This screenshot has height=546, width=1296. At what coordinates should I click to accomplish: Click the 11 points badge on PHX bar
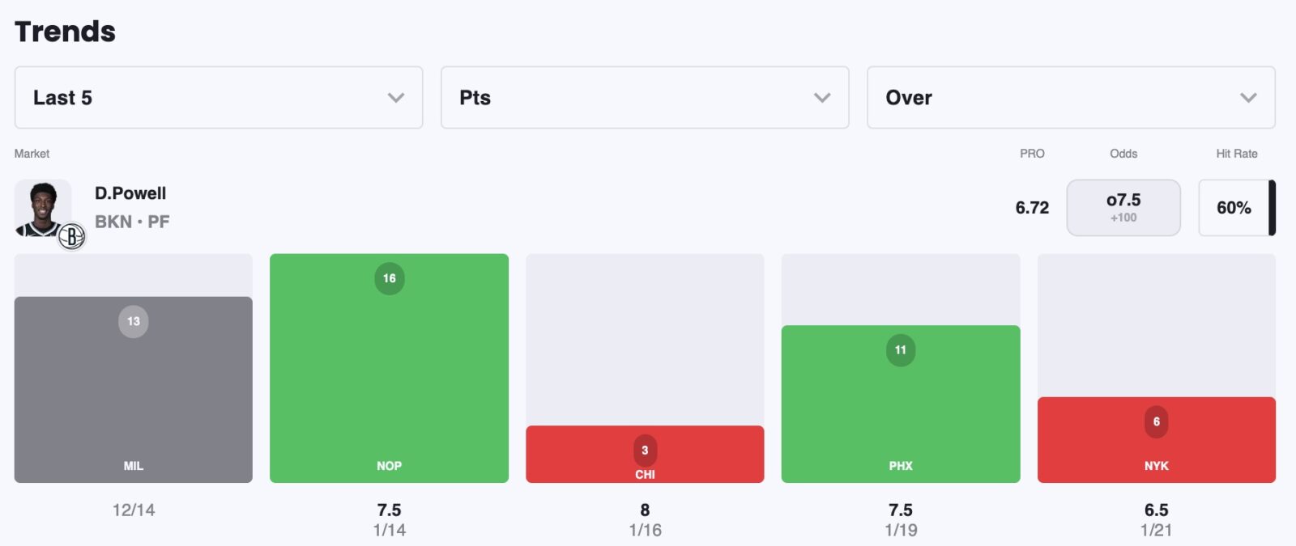[901, 349]
